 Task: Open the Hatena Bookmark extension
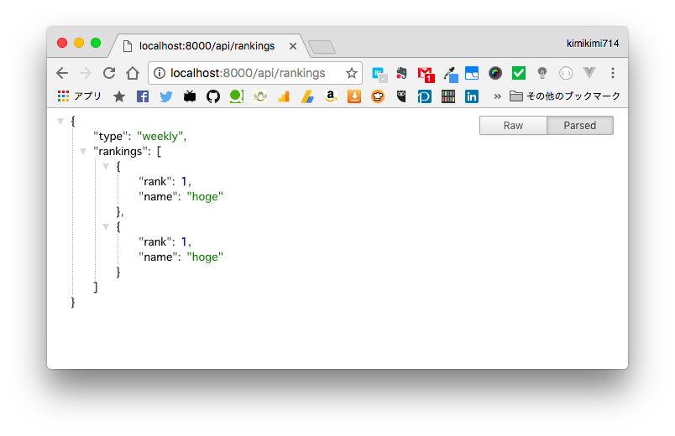tap(379, 74)
